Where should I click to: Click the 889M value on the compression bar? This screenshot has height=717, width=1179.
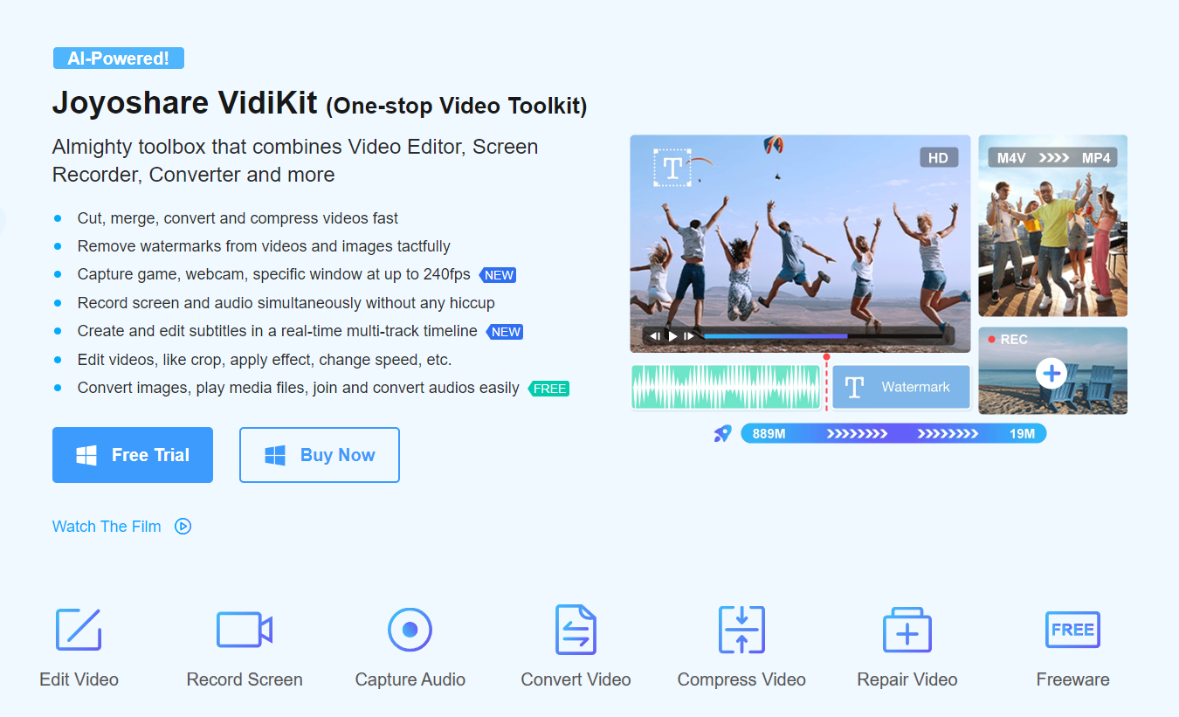(x=769, y=434)
